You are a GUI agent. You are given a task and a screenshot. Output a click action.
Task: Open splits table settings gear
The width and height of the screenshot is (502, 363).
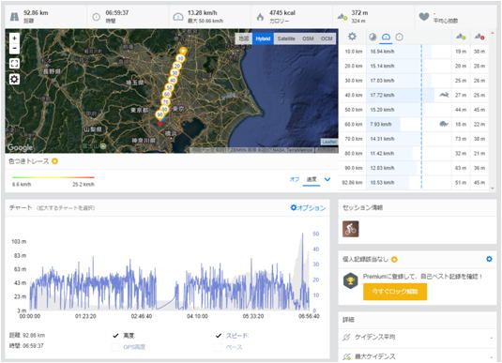click(x=352, y=37)
